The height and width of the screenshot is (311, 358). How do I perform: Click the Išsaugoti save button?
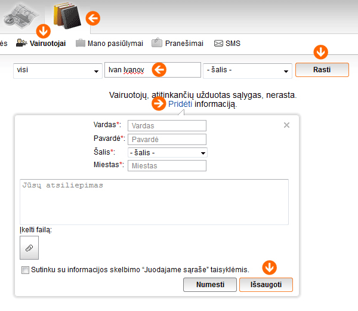[x=266, y=285]
